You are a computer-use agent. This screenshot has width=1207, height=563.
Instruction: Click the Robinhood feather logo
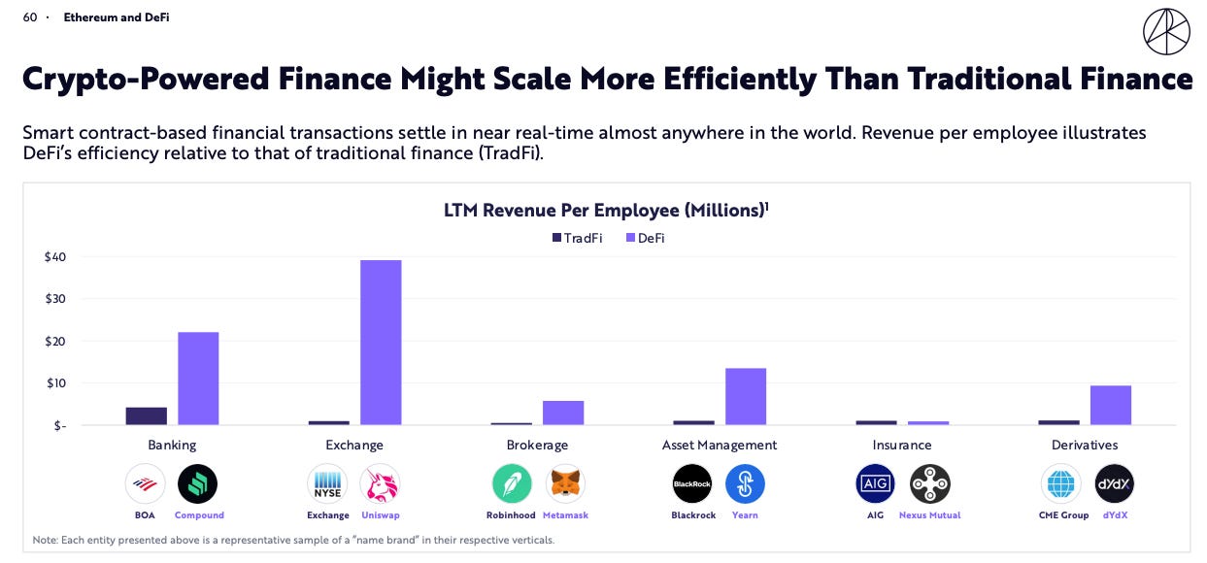(x=512, y=483)
